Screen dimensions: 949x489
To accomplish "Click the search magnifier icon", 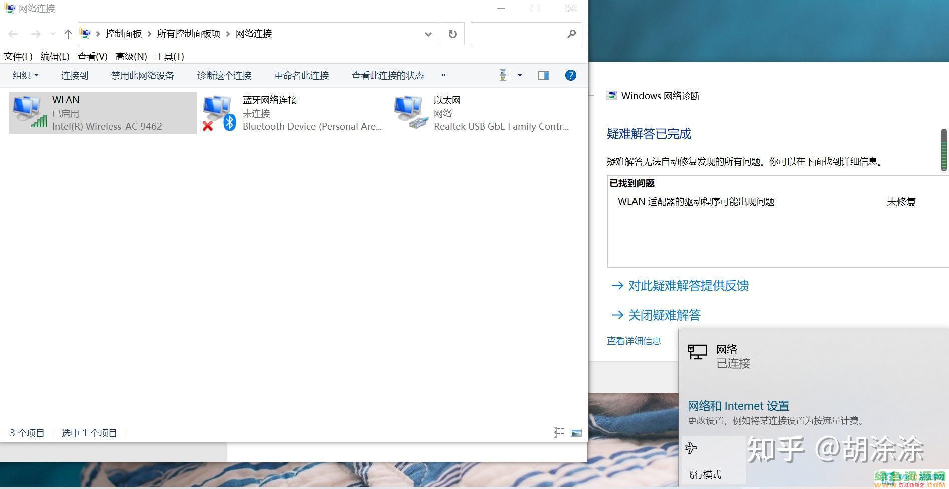I will point(572,34).
